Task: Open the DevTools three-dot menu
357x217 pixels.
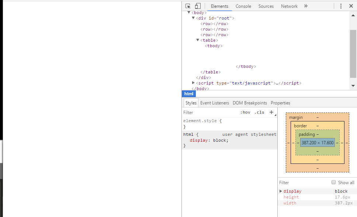Action: (x=341, y=6)
